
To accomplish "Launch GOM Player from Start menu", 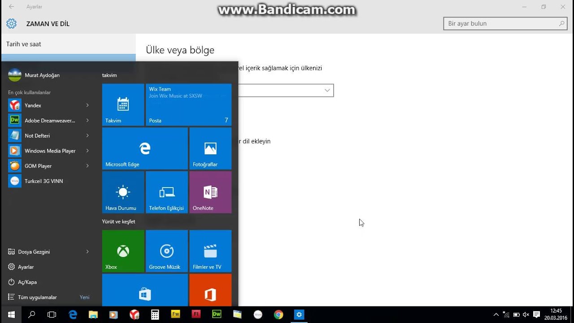I will click(x=49, y=166).
